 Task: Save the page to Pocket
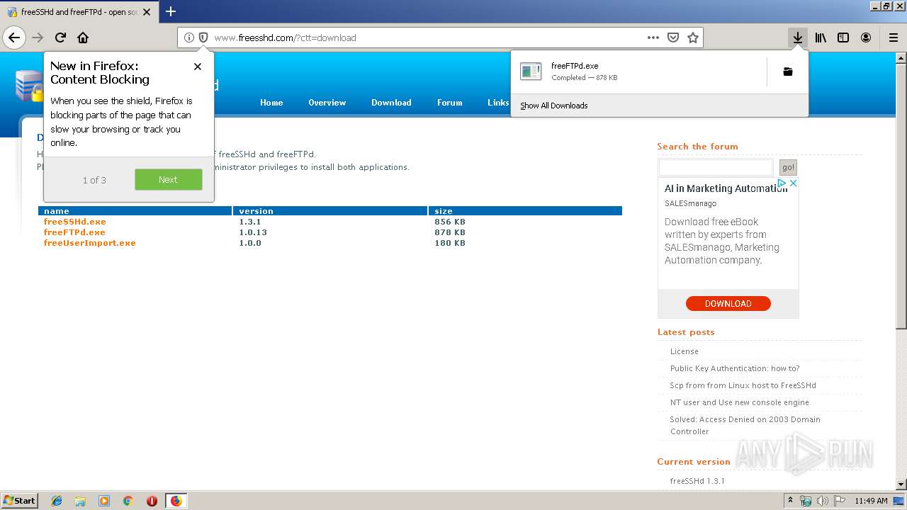tap(673, 38)
